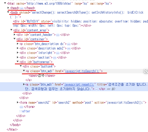Select the closing </html> tag
This screenshot has height=132, width=148.
click(12, 129)
